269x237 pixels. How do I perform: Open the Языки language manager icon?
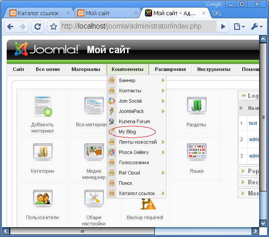point(197,152)
